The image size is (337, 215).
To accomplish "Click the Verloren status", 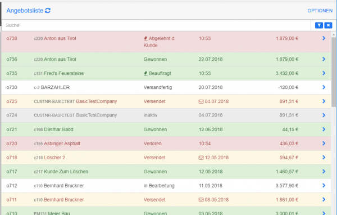I will coord(153,144).
